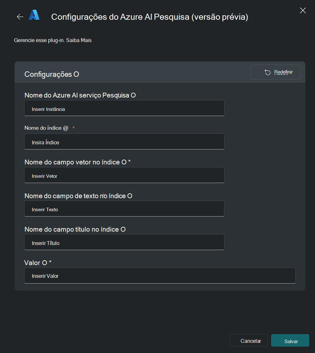Click the info icon after Nome do Azure AI serviço Pesquisa
The height and width of the screenshot is (353, 315).
tap(133, 95)
